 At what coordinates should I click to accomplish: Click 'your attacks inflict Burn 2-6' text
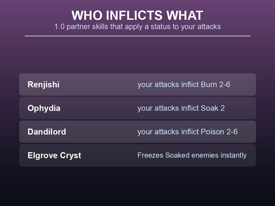[184, 85]
